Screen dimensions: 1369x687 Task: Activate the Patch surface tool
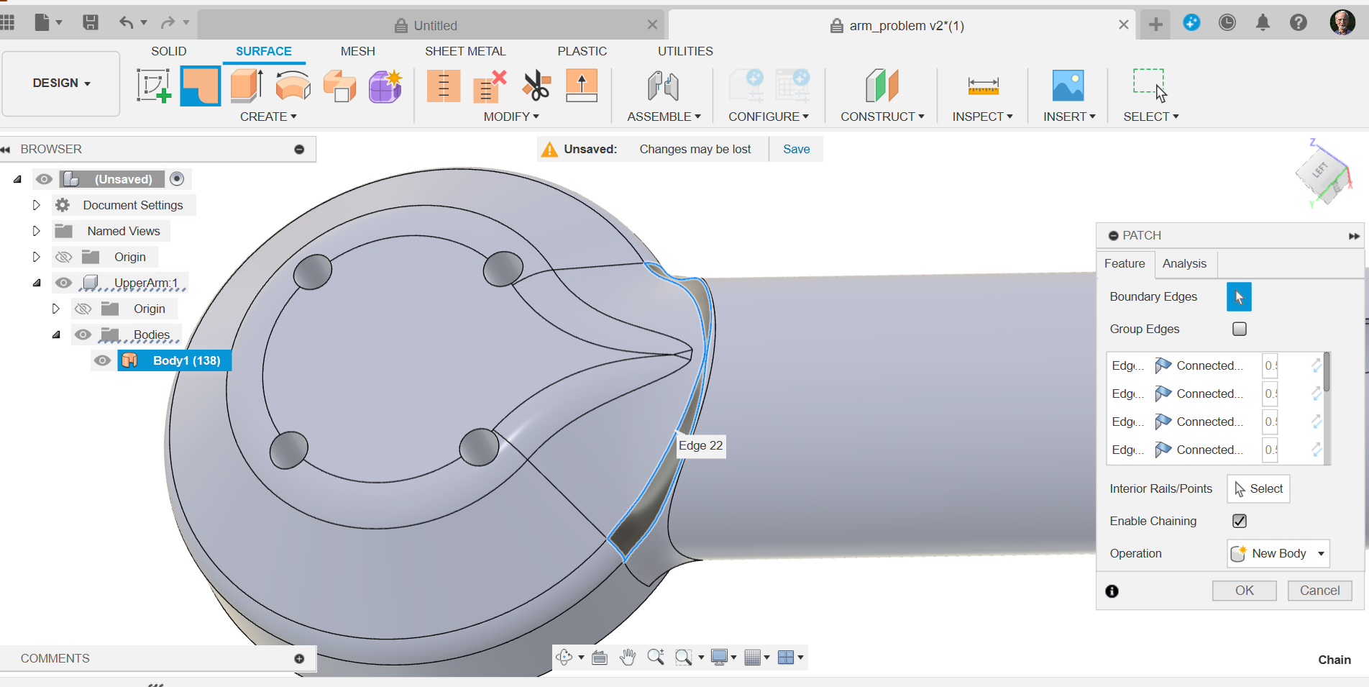coord(200,86)
